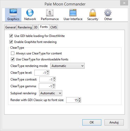Switch to the Rendering tab
This screenshot has height=131, width=130.
(25, 27)
